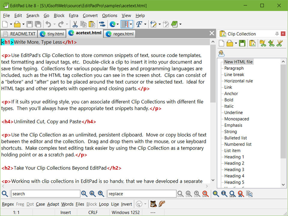
Task: Open the green notebook dropdown arrow
Action: 180,24
